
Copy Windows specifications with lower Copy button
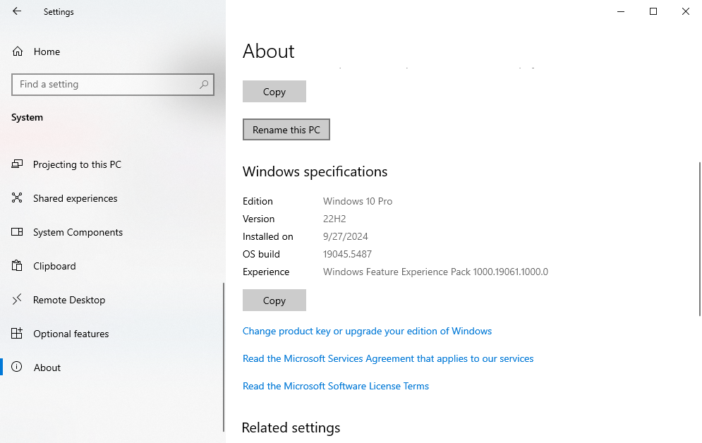(x=274, y=301)
